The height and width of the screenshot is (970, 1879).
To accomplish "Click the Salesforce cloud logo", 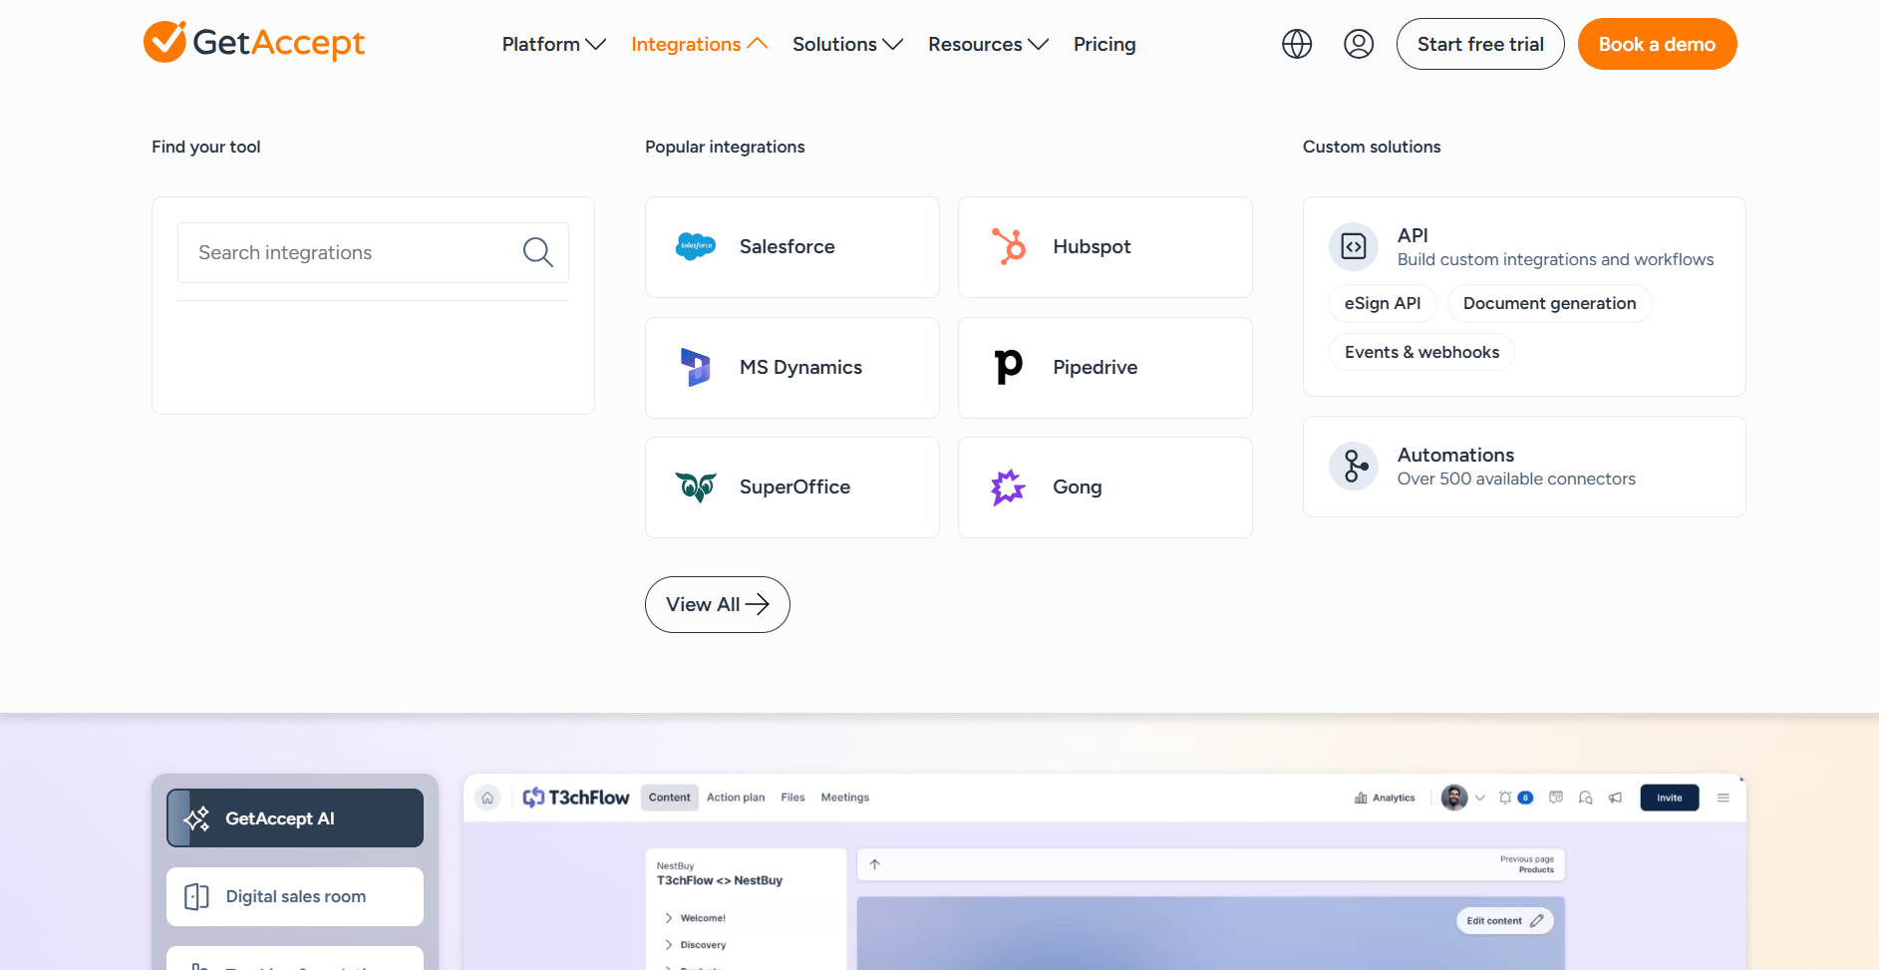I will pyautogui.click(x=696, y=246).
